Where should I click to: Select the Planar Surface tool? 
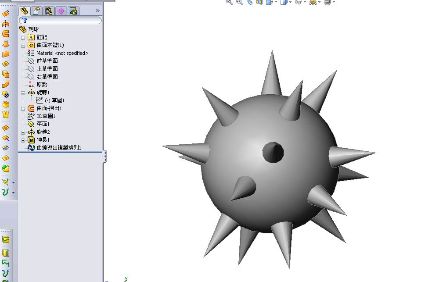click(x=6, y=54)
